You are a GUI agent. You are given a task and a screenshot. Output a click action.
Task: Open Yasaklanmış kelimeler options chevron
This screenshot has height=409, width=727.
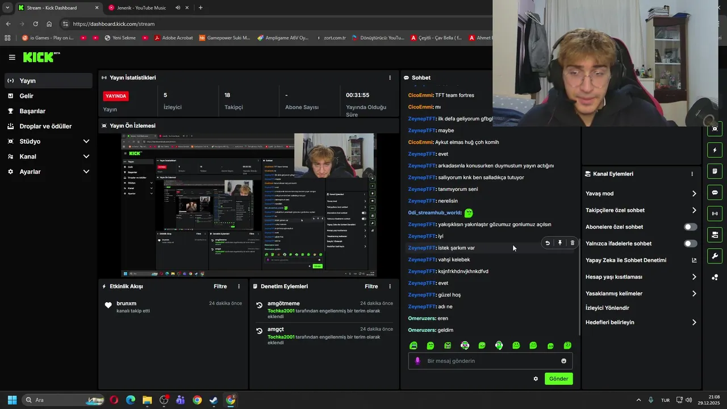pos(694,294)
